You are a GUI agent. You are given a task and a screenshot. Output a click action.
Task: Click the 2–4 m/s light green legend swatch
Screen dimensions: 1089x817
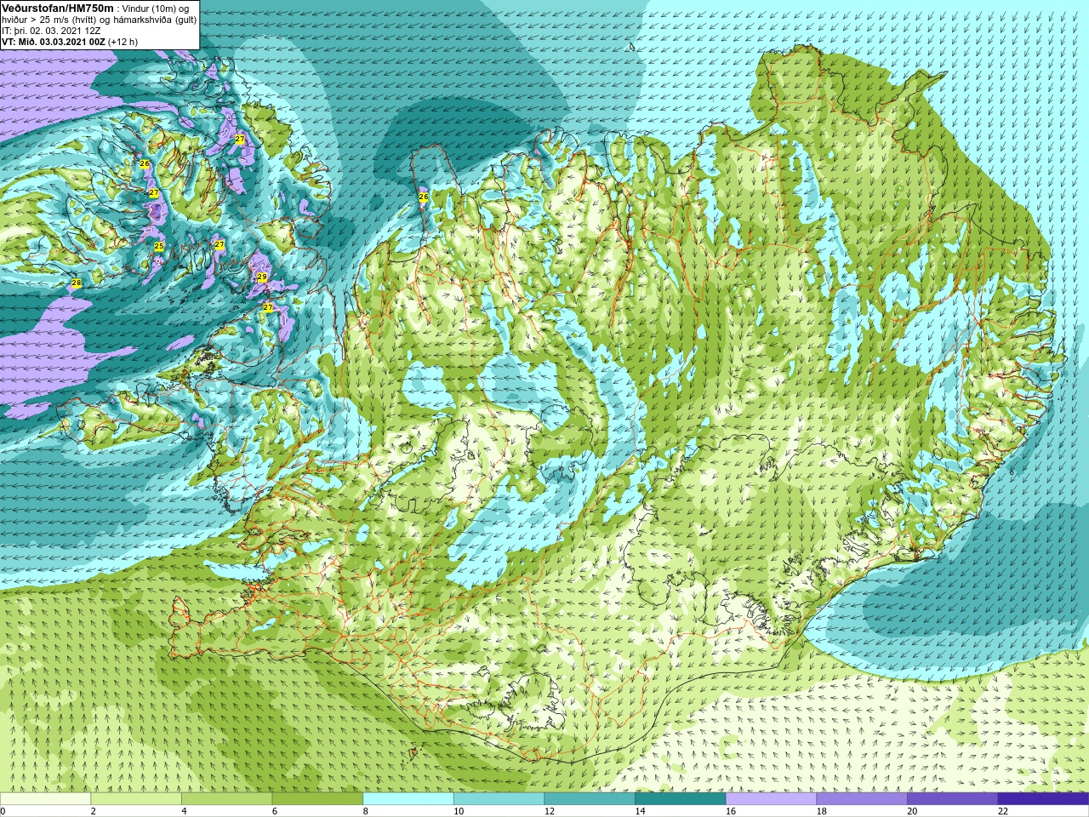(x=136, y=799)
